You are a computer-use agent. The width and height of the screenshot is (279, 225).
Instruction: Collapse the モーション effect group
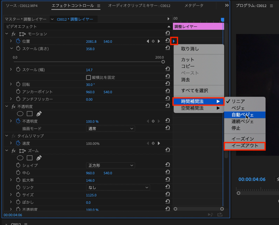pos(7,34)
